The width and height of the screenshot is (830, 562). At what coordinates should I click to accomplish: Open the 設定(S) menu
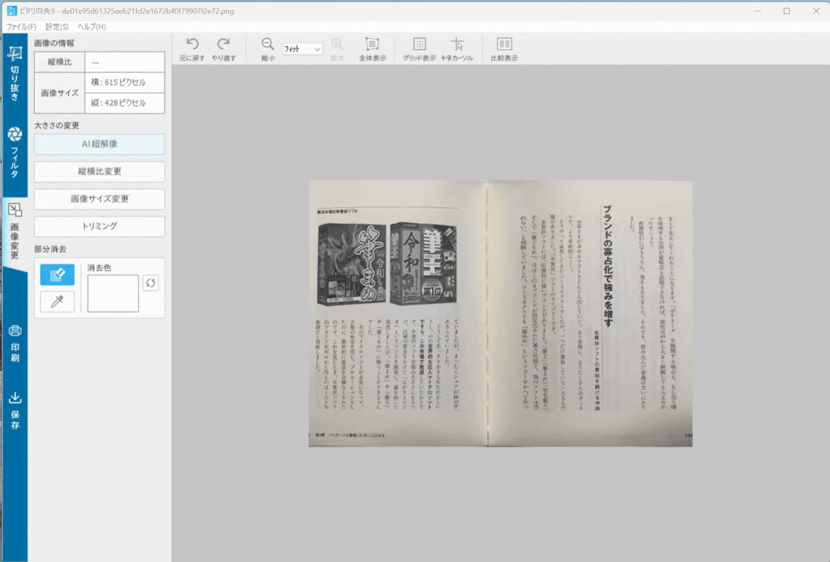[57, 27]
